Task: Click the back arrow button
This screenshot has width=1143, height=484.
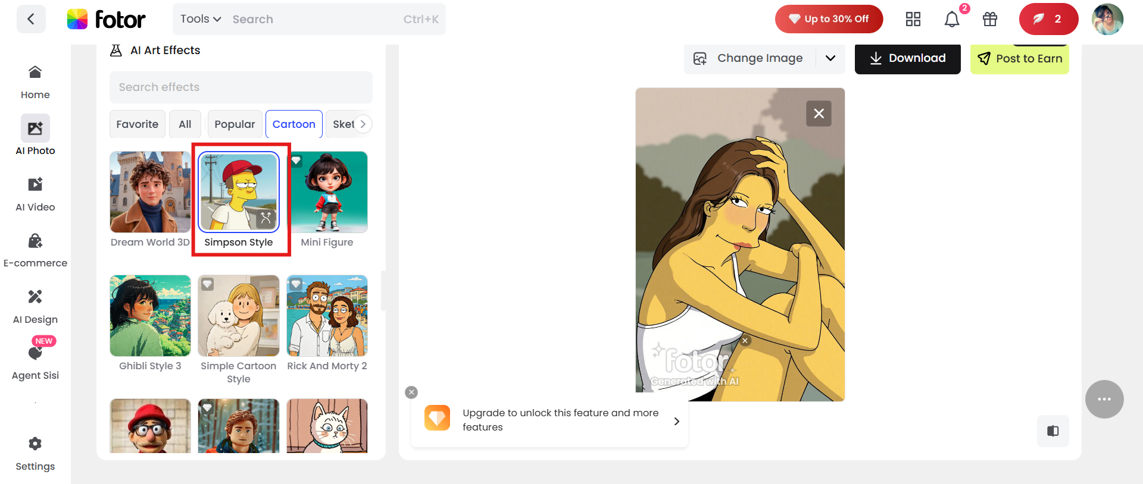Action: 31,19
